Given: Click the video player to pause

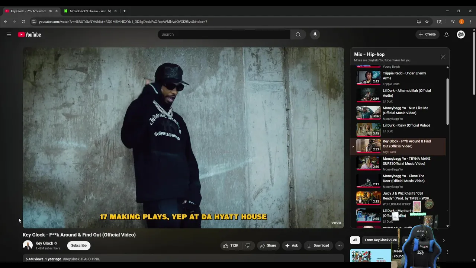Looking at the screenshot, I should click(x=183, y=137).
